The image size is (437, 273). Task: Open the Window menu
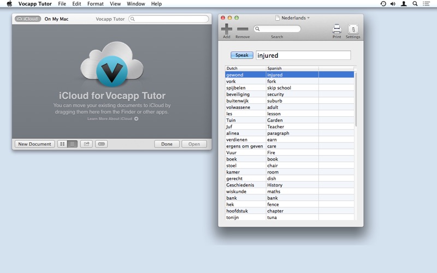click(135, 4)
